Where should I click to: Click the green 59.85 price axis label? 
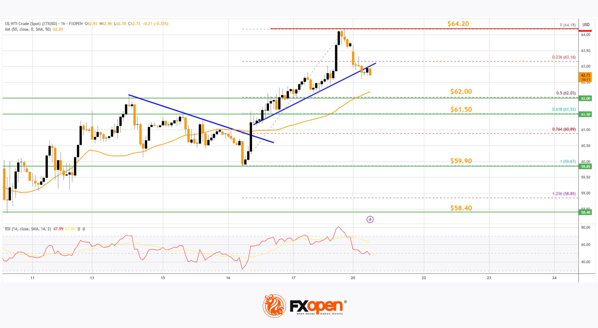point(585,167)
